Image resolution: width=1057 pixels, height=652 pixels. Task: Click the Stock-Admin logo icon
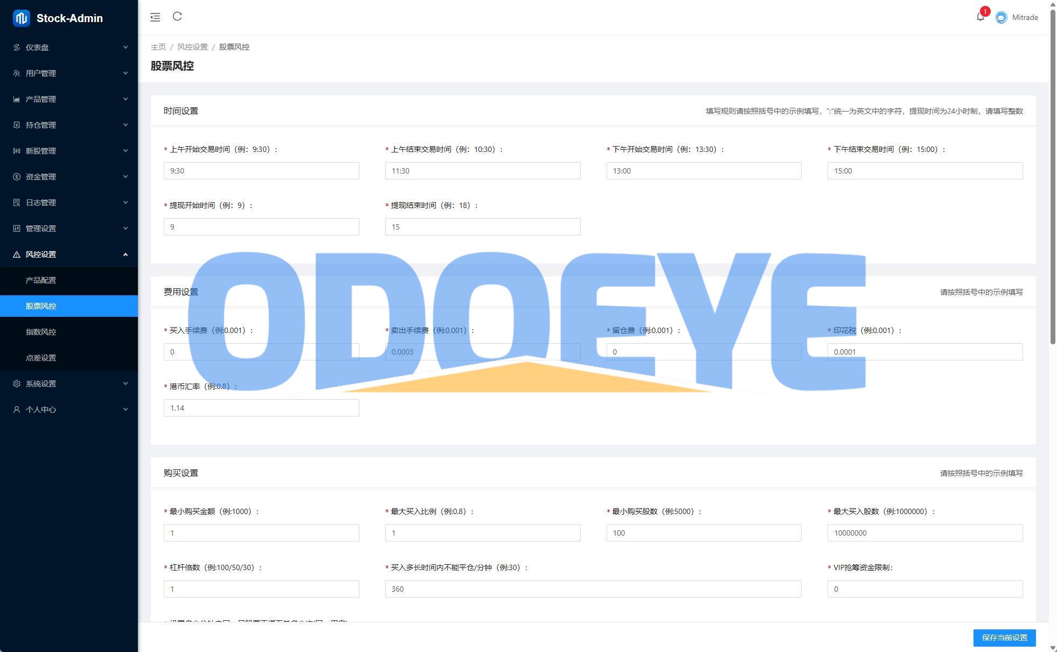22,18
